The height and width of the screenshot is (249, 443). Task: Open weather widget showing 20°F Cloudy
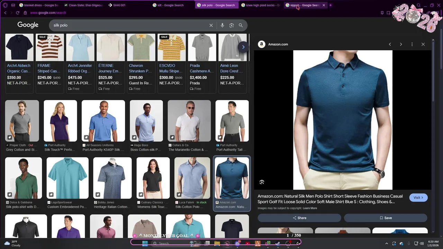[x=12, y=243]
